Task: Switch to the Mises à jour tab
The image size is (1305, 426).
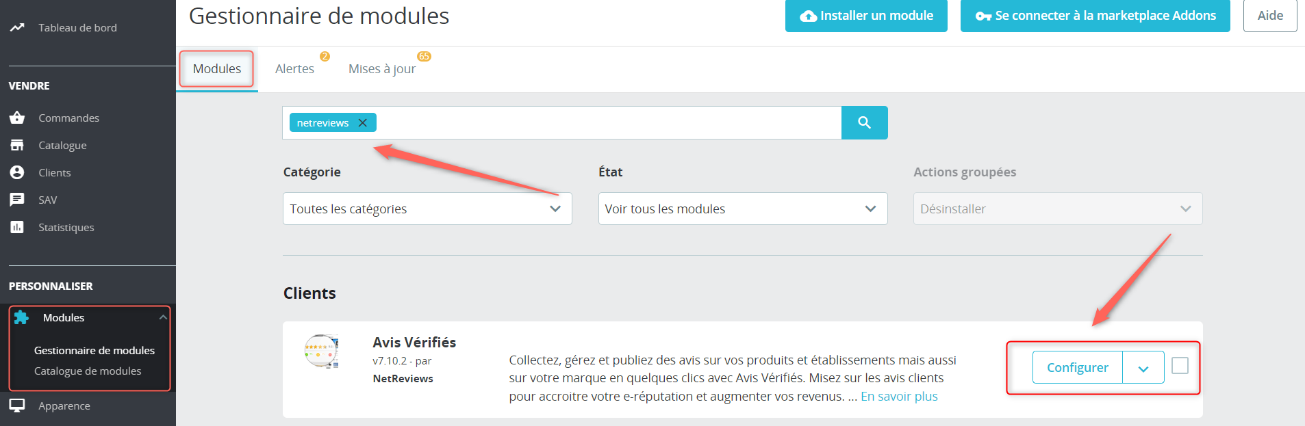Action: tap(382, 68)
